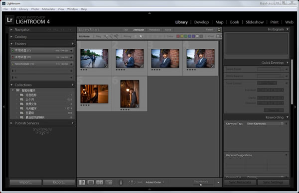Switch to the Develop module
The height and width of the screenshot is (193, 299).
click(201, 22)
